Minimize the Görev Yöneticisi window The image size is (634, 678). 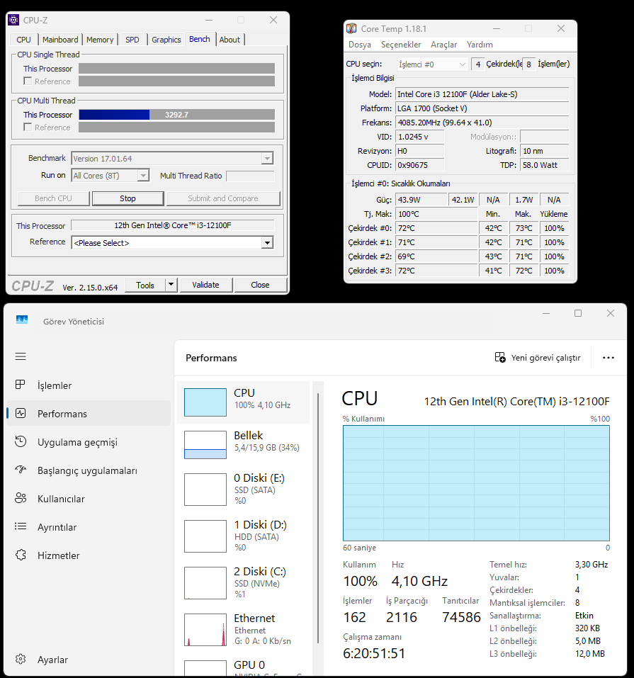pos(546,313)
